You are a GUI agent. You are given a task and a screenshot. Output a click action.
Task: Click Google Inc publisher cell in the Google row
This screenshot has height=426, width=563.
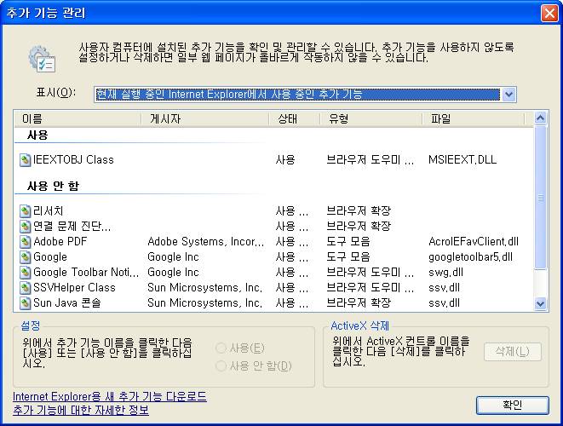coord(173,257)
